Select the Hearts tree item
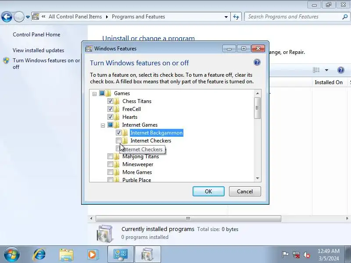Viewport: 351px width, 263px height. tap(130, 117)
